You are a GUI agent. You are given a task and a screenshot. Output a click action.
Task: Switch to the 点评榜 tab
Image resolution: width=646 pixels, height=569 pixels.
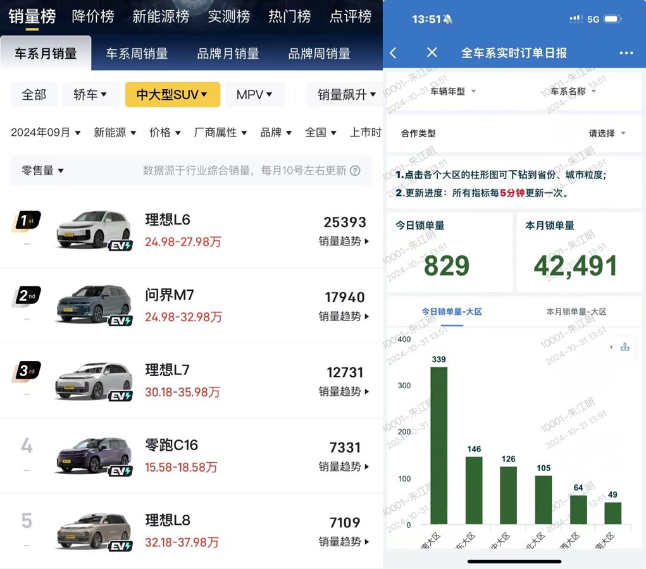coord(351,16)
